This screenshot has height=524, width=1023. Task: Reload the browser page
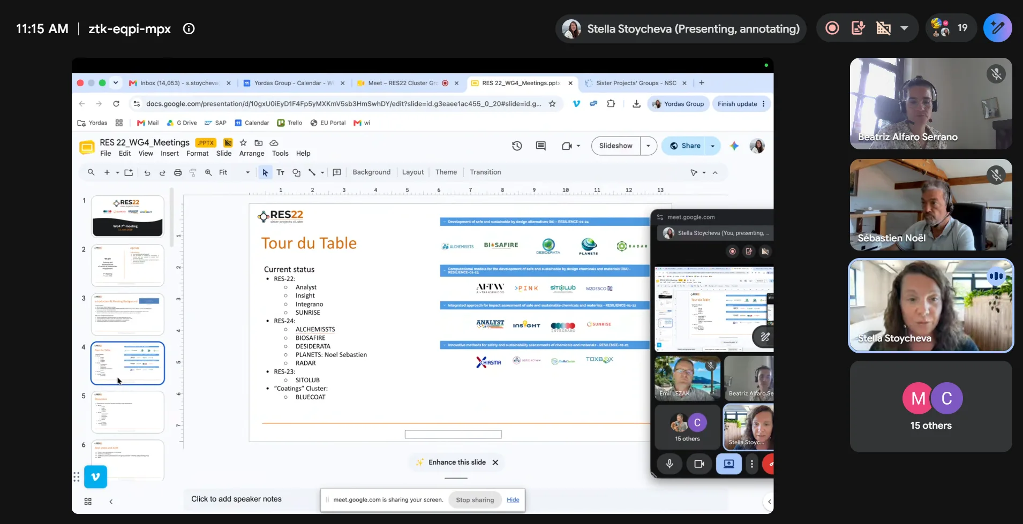pos(116,104)
